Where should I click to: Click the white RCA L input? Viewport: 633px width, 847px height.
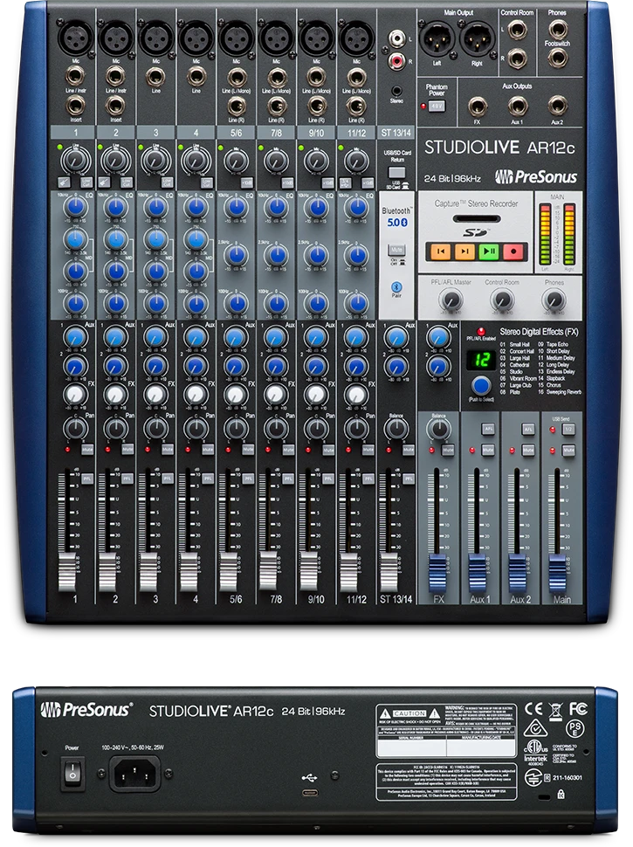397,38
